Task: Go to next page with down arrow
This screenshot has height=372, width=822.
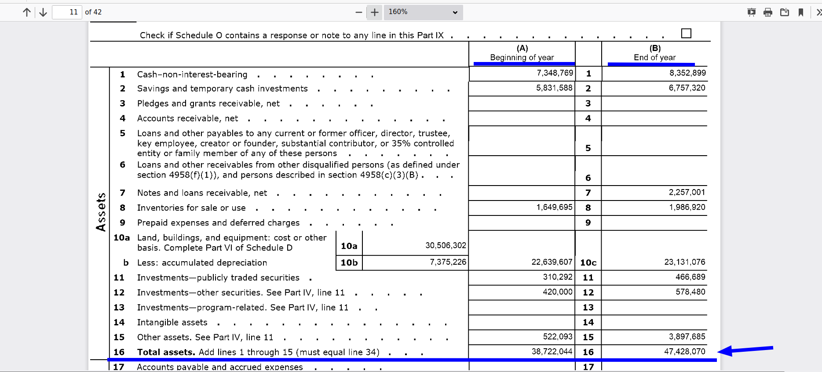Action: pos(43,12)
